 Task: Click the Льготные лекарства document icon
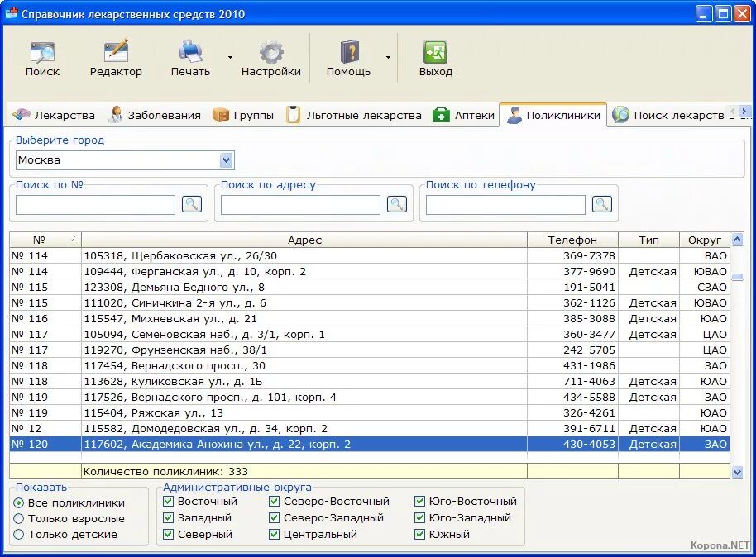[293, 115]
